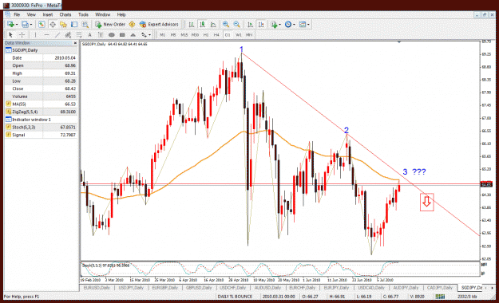Open the Tools menu
Image resolution: width=499 pixels, height=303 pixels.
[83, 14]
